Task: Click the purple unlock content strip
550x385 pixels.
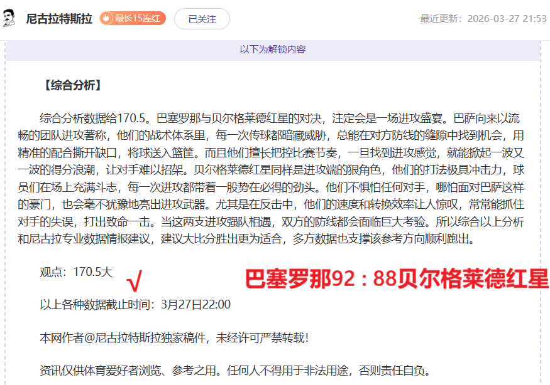Action: (275, 49)
